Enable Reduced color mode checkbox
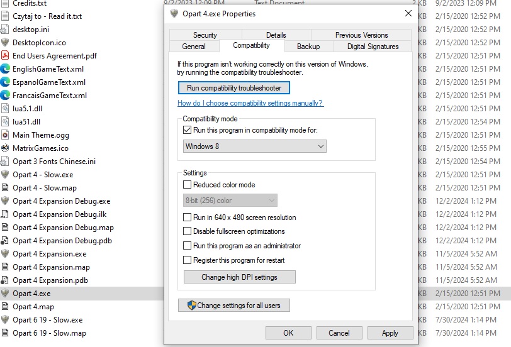The width and height of the screenshot is (511, 347). tap(187, 185)
